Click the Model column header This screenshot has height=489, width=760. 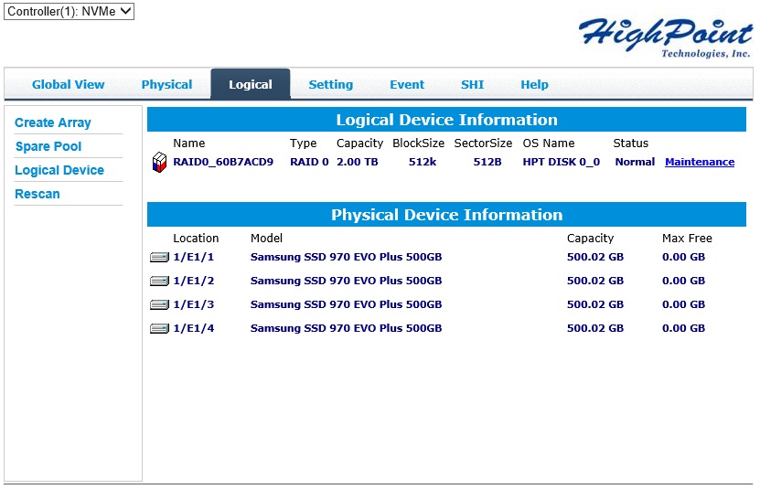coord(266,238)
